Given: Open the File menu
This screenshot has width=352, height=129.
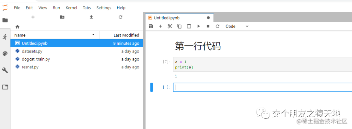Looking at the screenshot, I should click(x=17, y=8).
